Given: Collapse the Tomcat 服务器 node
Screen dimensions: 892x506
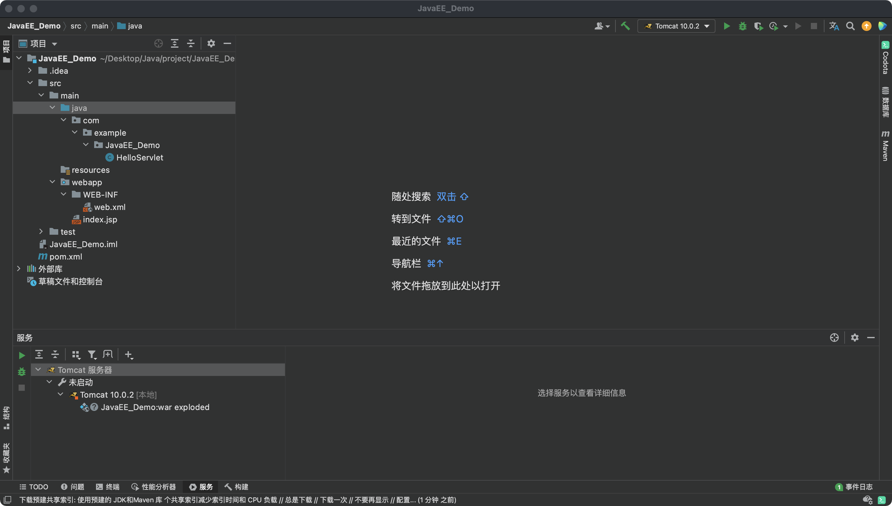Looking at the screenshot, I should tap(38, 370).
